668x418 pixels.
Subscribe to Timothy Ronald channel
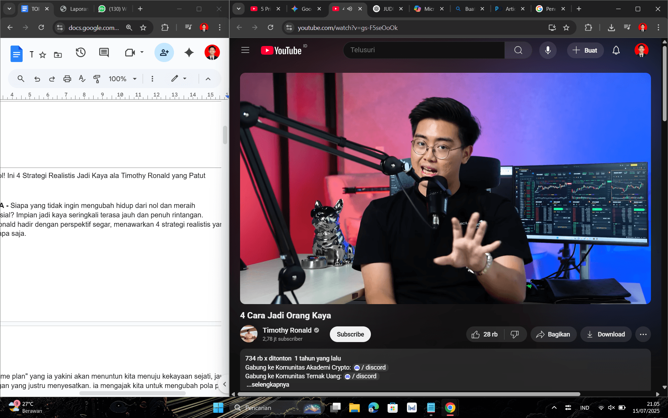coord(350,334)
